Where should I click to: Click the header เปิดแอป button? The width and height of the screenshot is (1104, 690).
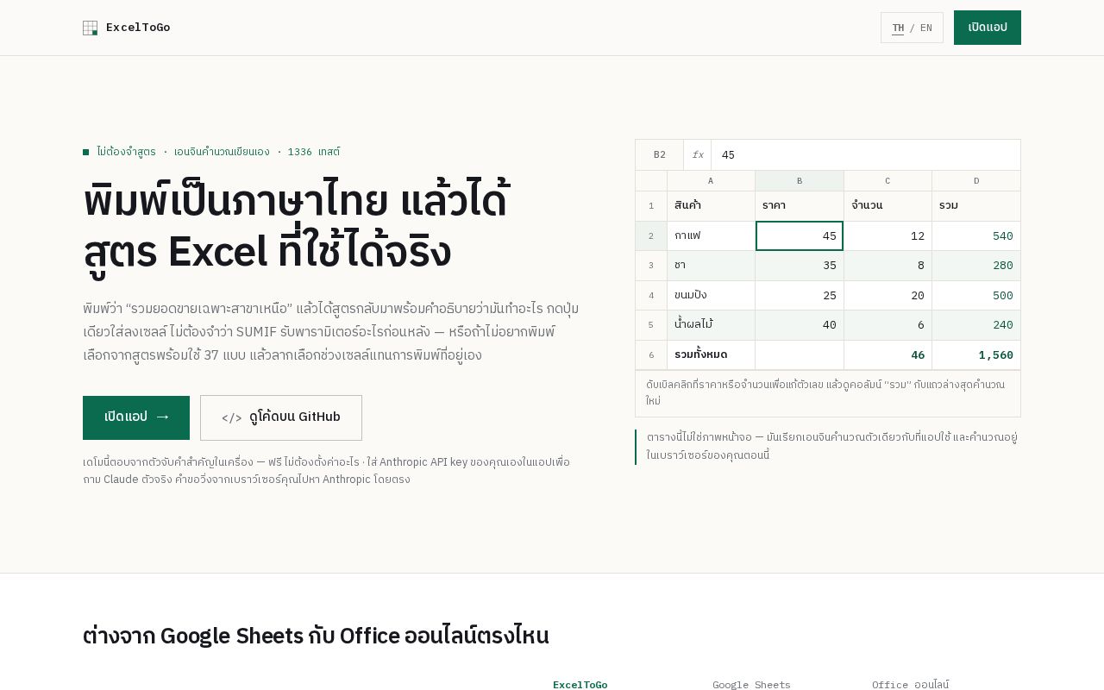pyautogui.click(x=988, y=28)
